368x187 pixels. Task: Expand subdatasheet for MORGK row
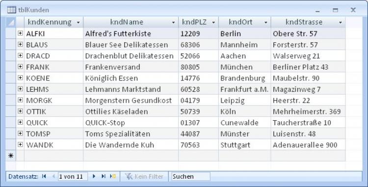(20, 100)
